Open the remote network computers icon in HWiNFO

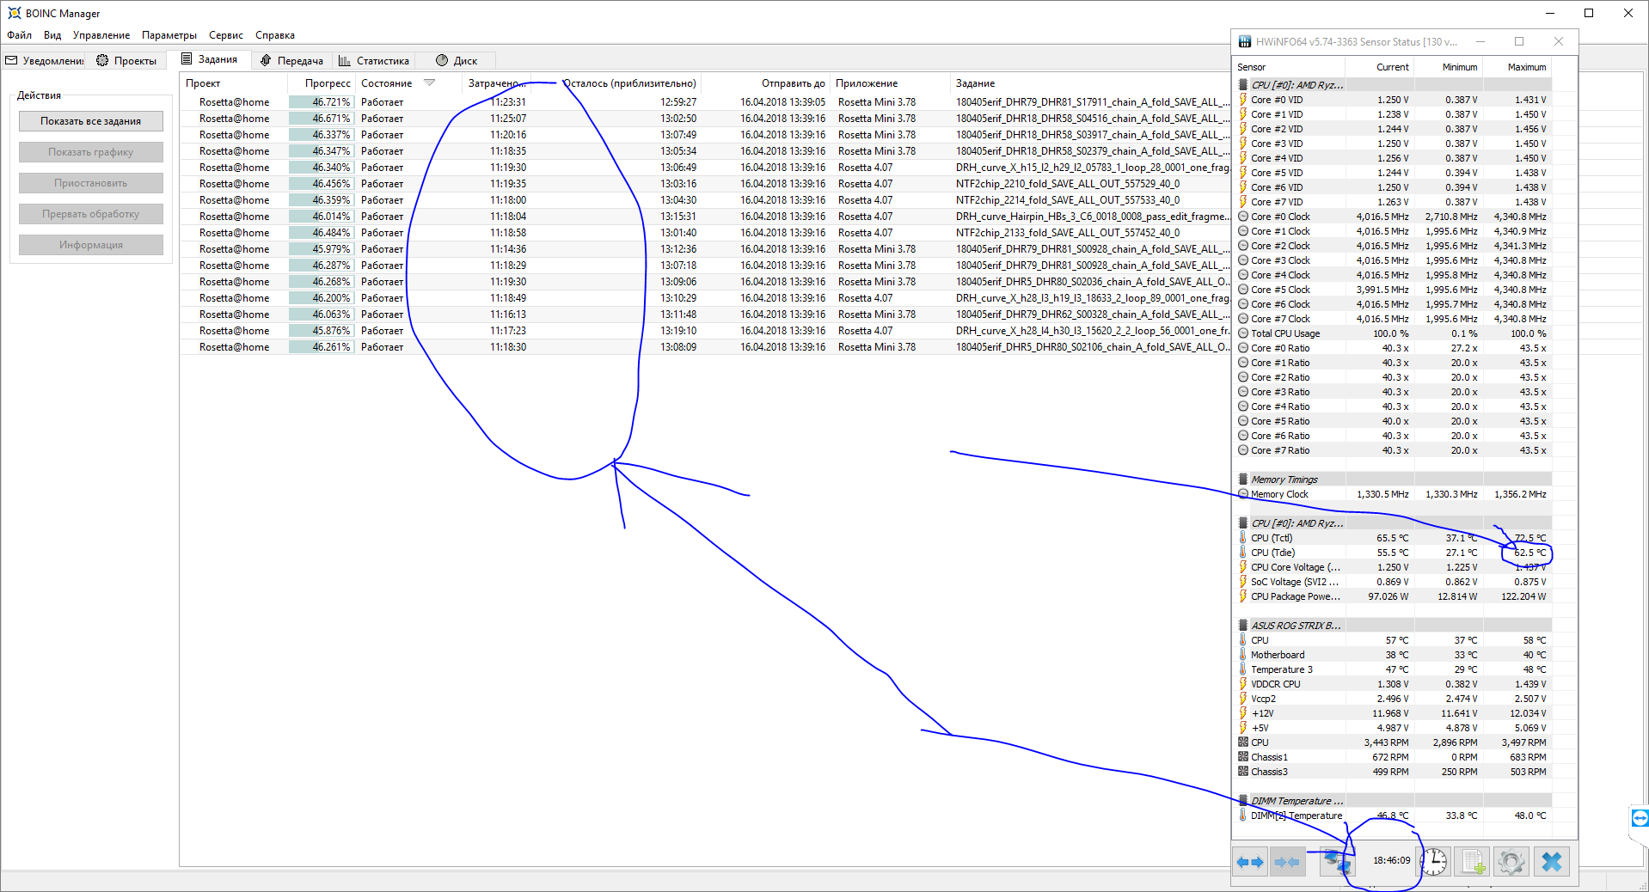[1337, 861]
